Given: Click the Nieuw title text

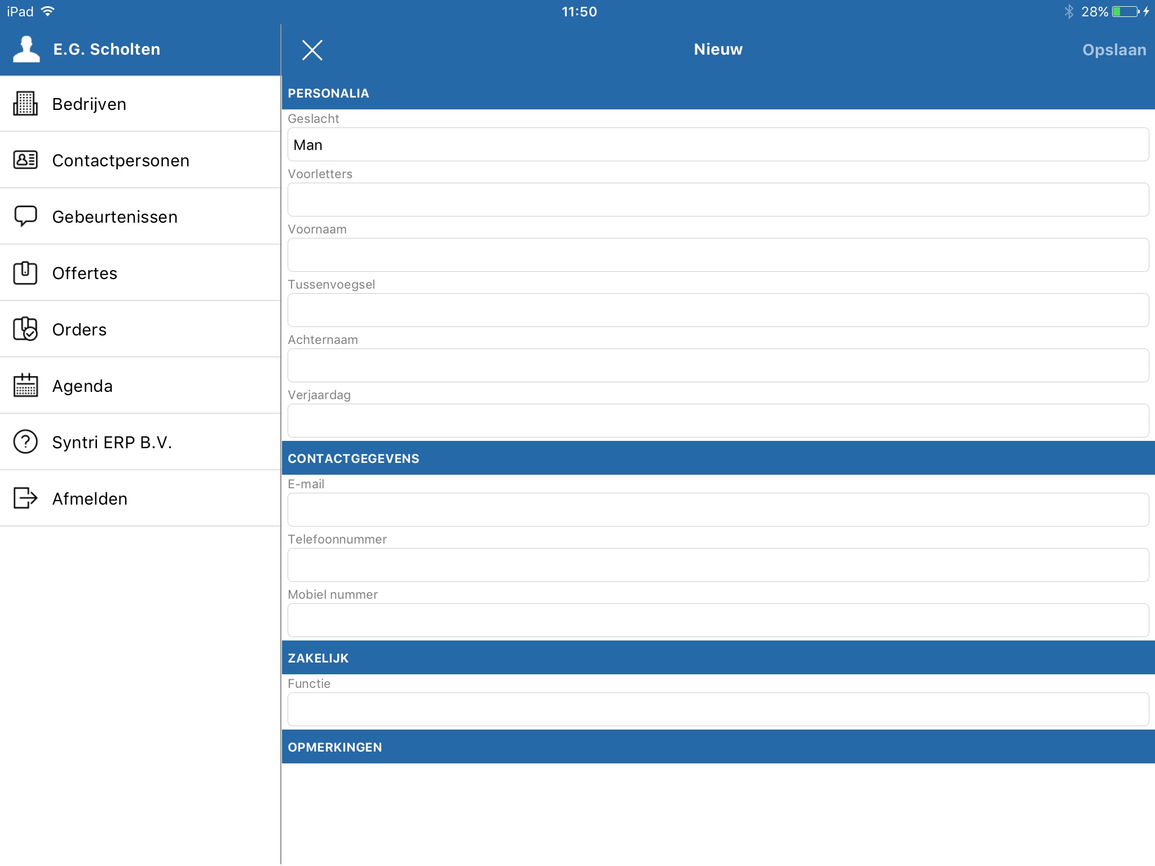Looking at the screenshot, I should coord(718,50).
